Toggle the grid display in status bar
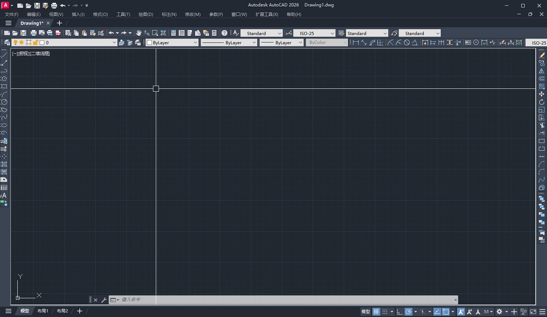The height and width of the screenshot is (317, 547). tap(376, 311)
